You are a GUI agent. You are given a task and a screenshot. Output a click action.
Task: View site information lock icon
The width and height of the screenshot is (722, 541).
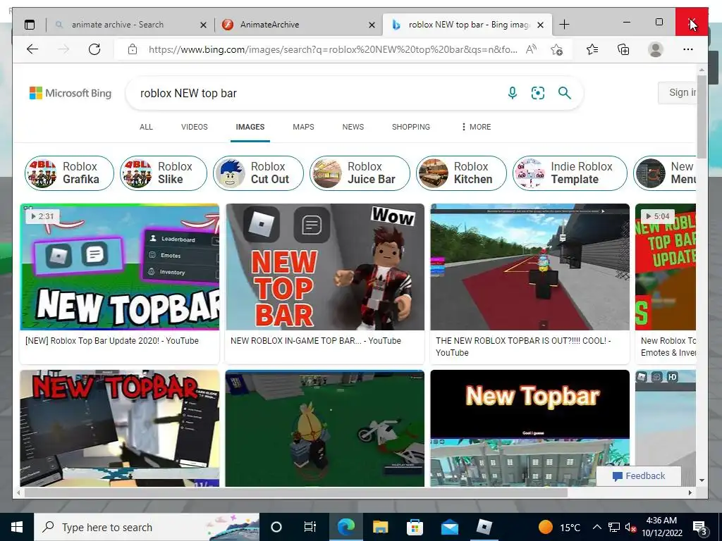133,49
